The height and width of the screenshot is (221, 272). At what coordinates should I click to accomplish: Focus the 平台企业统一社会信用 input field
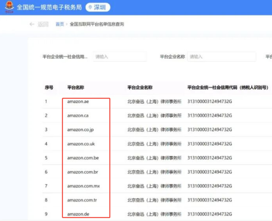(120, 56)
